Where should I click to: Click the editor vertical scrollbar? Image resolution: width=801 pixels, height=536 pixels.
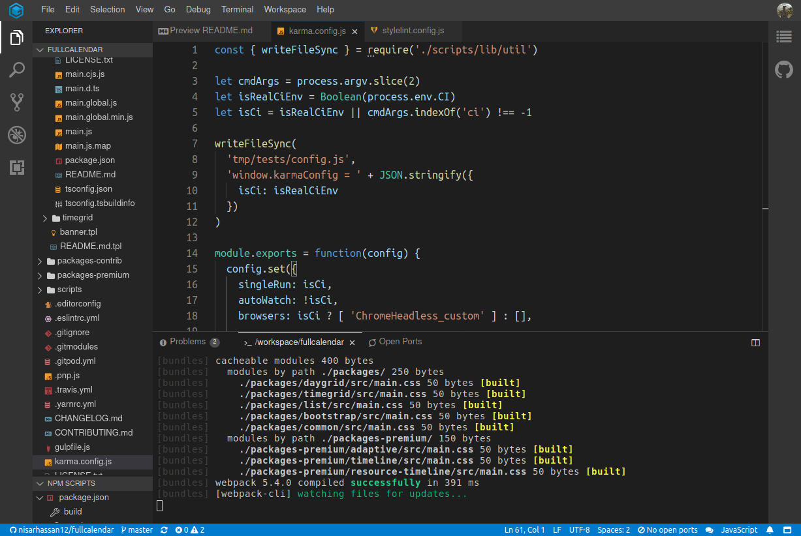click(765, 188)
